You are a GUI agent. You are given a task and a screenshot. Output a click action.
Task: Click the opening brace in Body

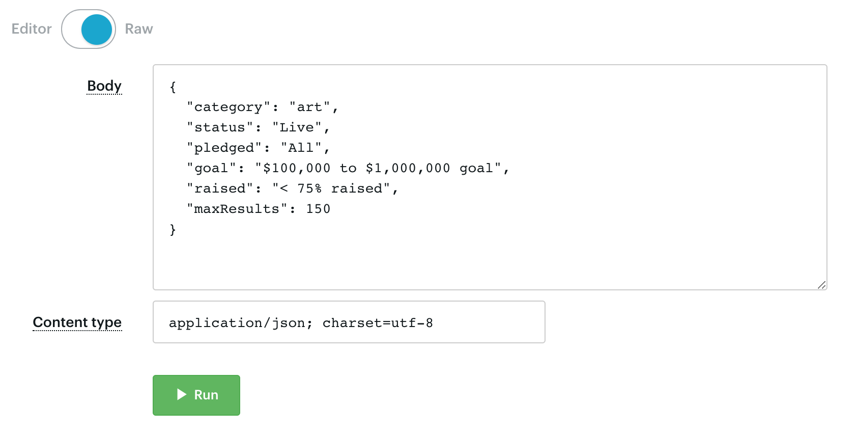tap(173, 87)
